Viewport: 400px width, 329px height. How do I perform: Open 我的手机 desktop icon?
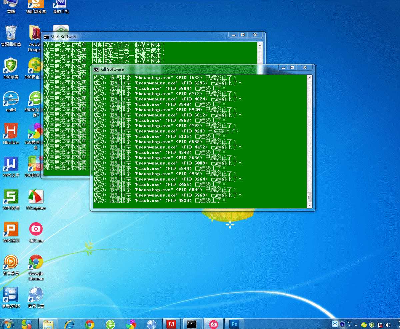(x=61, y=7)
